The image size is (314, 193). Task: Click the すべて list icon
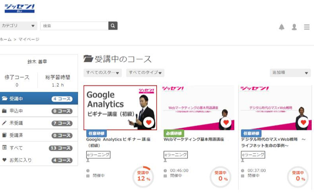[4, 147]
